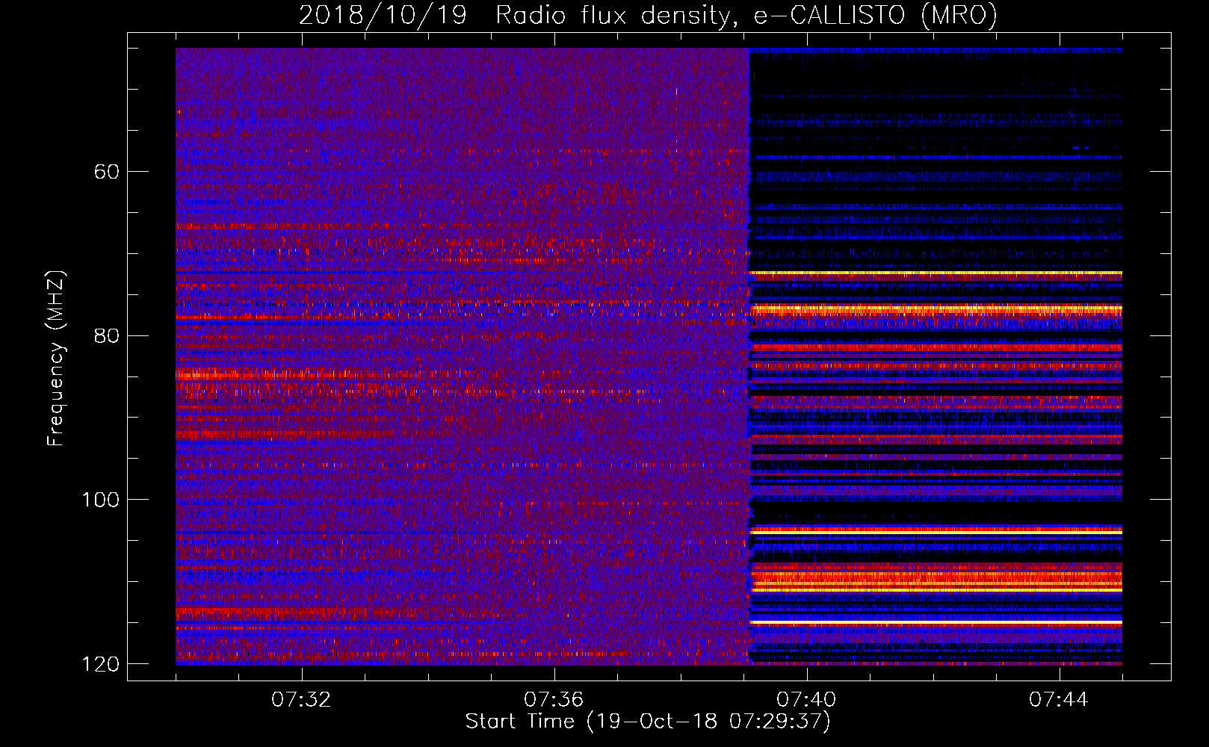Click the 07:32 time tick label

click(301, 699)
